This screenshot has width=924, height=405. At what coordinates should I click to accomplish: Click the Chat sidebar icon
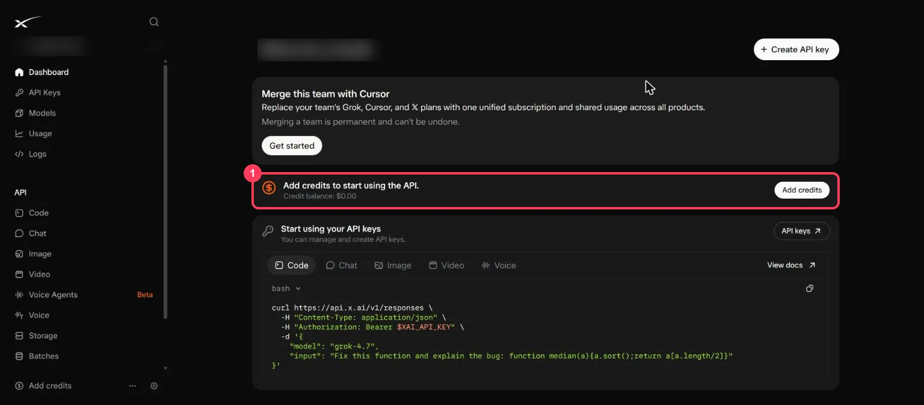coord(19,233)
